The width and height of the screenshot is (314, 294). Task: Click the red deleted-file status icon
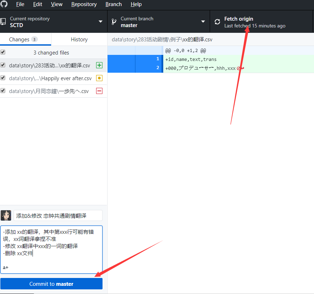point(99,91)
